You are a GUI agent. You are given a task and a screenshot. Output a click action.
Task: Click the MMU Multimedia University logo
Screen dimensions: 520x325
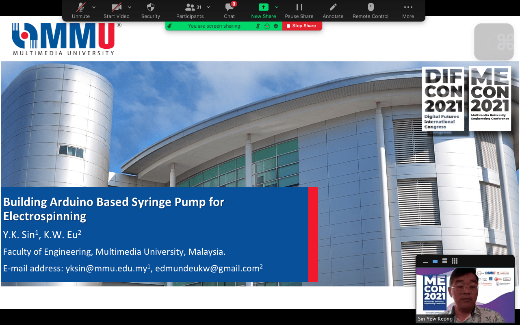[x=67, y=39]
